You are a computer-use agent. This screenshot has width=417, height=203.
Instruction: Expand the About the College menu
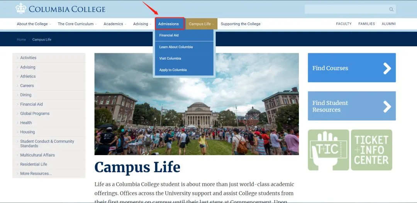[34, 24]
